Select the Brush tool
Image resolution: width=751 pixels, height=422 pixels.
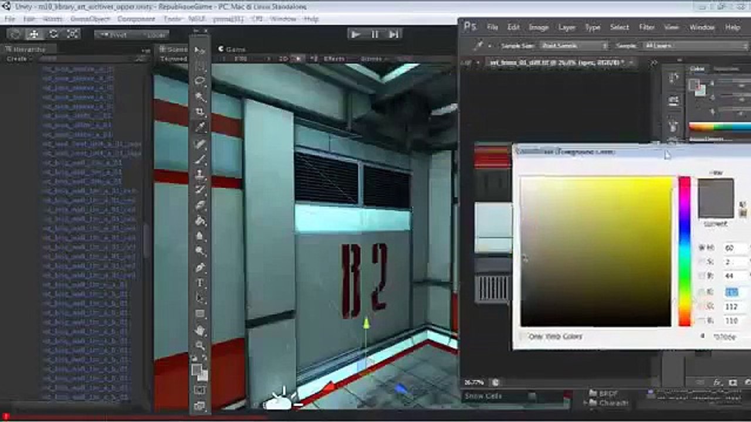200,159
